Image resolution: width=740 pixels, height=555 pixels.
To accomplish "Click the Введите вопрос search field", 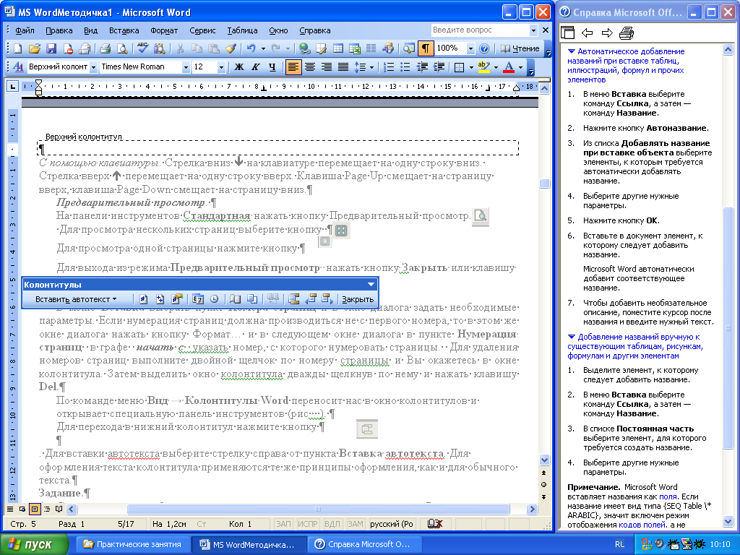I will (480, 30).
